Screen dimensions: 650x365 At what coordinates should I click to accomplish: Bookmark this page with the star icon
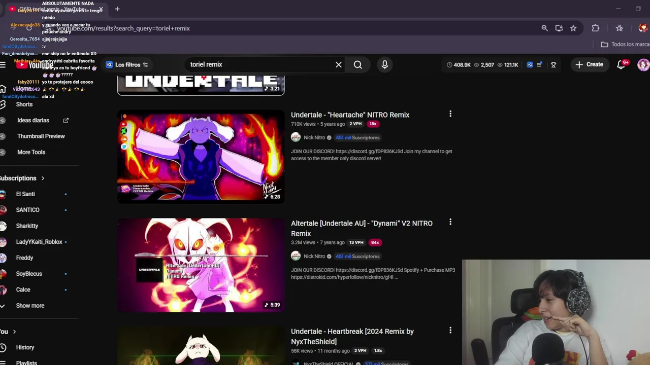point(573,28)
